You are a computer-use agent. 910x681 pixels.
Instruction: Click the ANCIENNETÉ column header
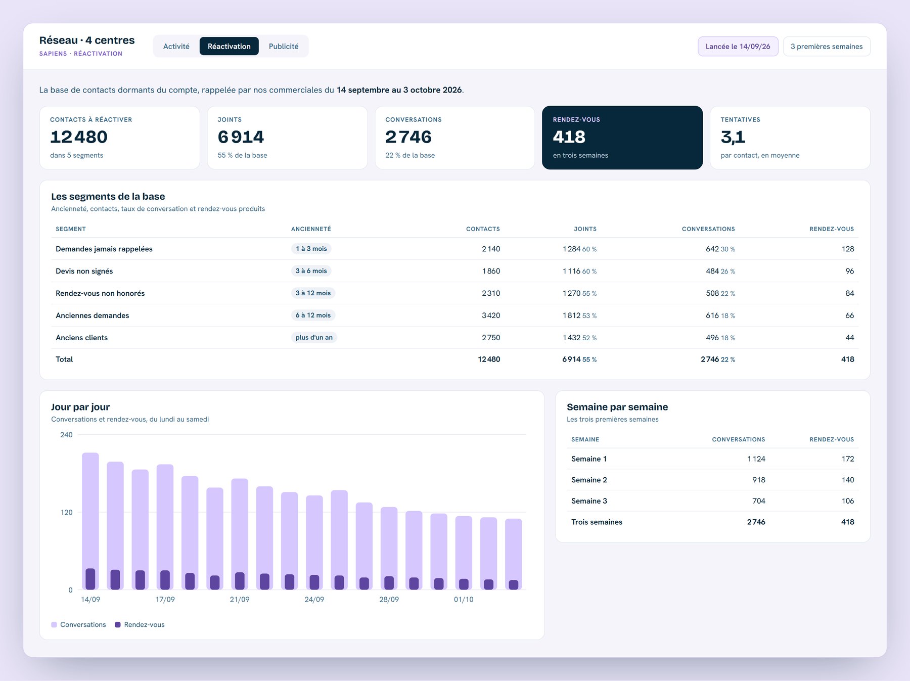click(x=311, y=229)
